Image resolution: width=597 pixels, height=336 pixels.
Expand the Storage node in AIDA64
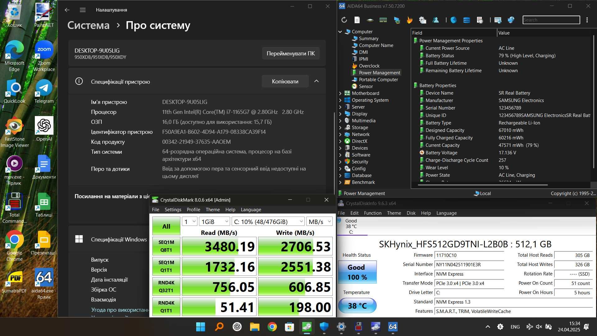click(x=340, y=128)
